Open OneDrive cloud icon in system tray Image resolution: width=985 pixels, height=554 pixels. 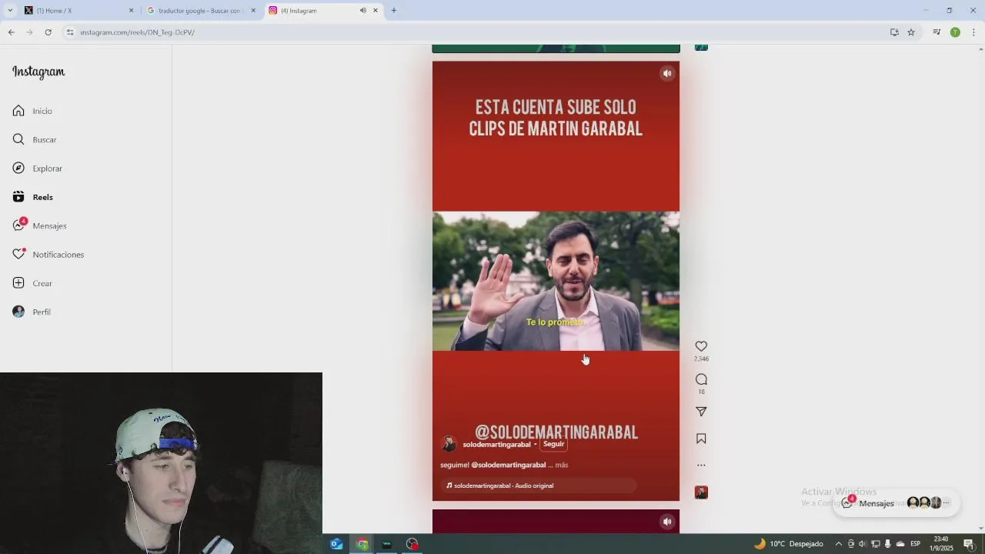(900, 544)
